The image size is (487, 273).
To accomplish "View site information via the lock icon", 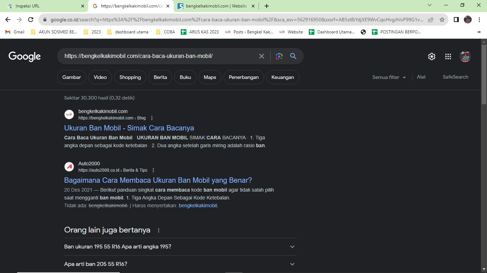I will point(45,20).
